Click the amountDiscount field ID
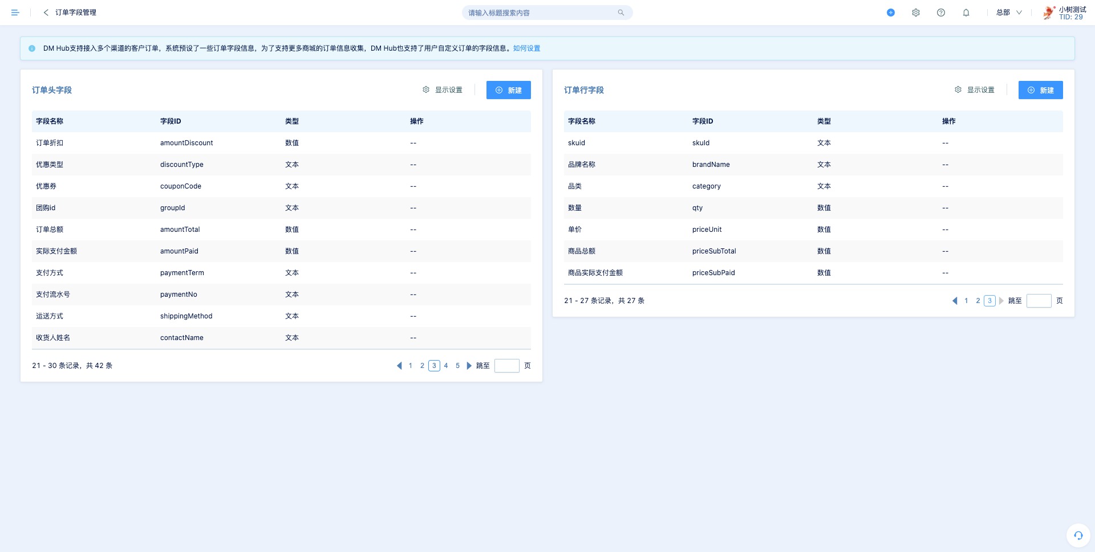Image resolution: width=1095 pixels, height=552 pixels. click(x=186, y=143)
